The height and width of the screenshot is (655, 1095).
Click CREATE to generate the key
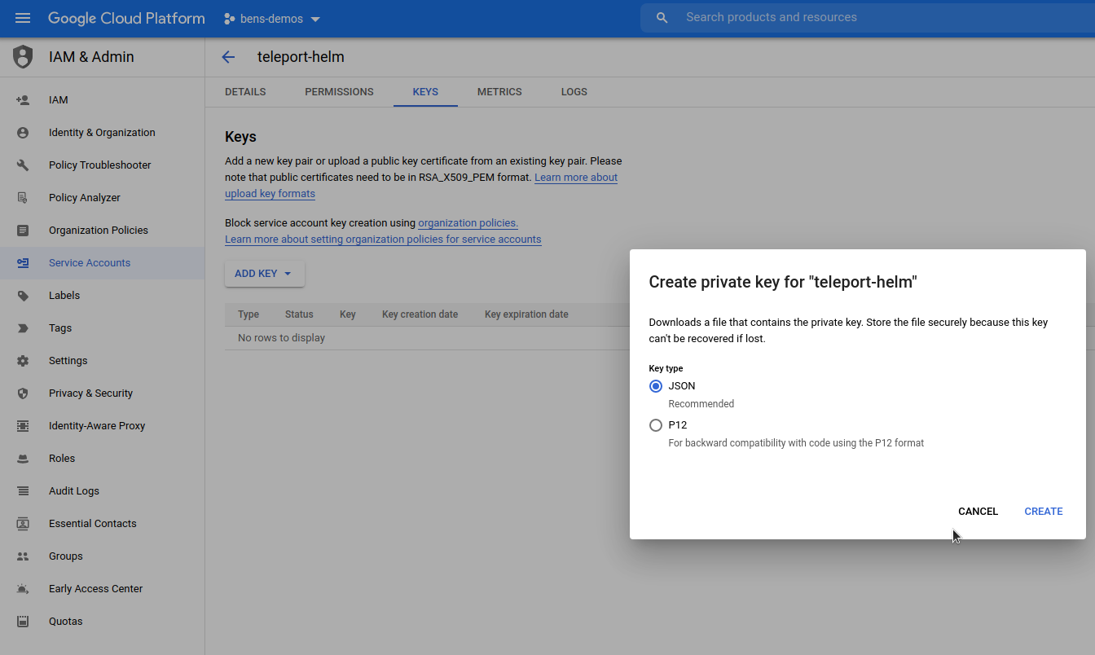(1044, 511)
